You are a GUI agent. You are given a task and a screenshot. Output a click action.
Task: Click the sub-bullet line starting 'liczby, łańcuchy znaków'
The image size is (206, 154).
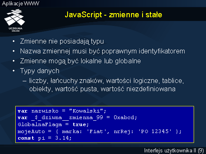coord(106,81)
